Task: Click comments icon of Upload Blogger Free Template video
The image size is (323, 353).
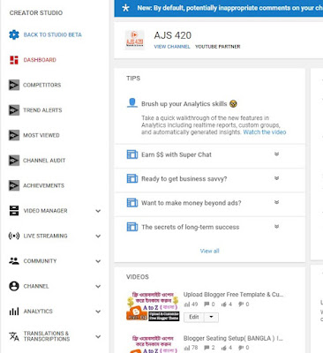Action: point(207,304)
